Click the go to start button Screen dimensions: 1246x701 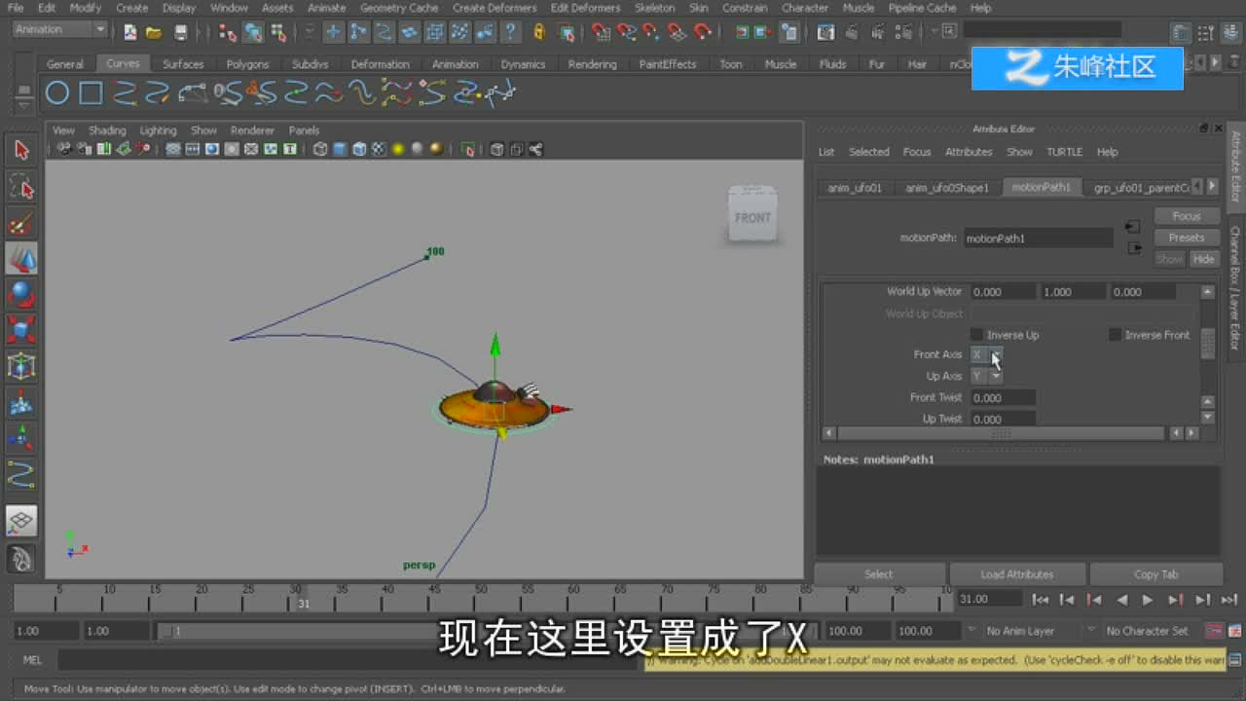pyautogui.click(x=1041, y=600)
